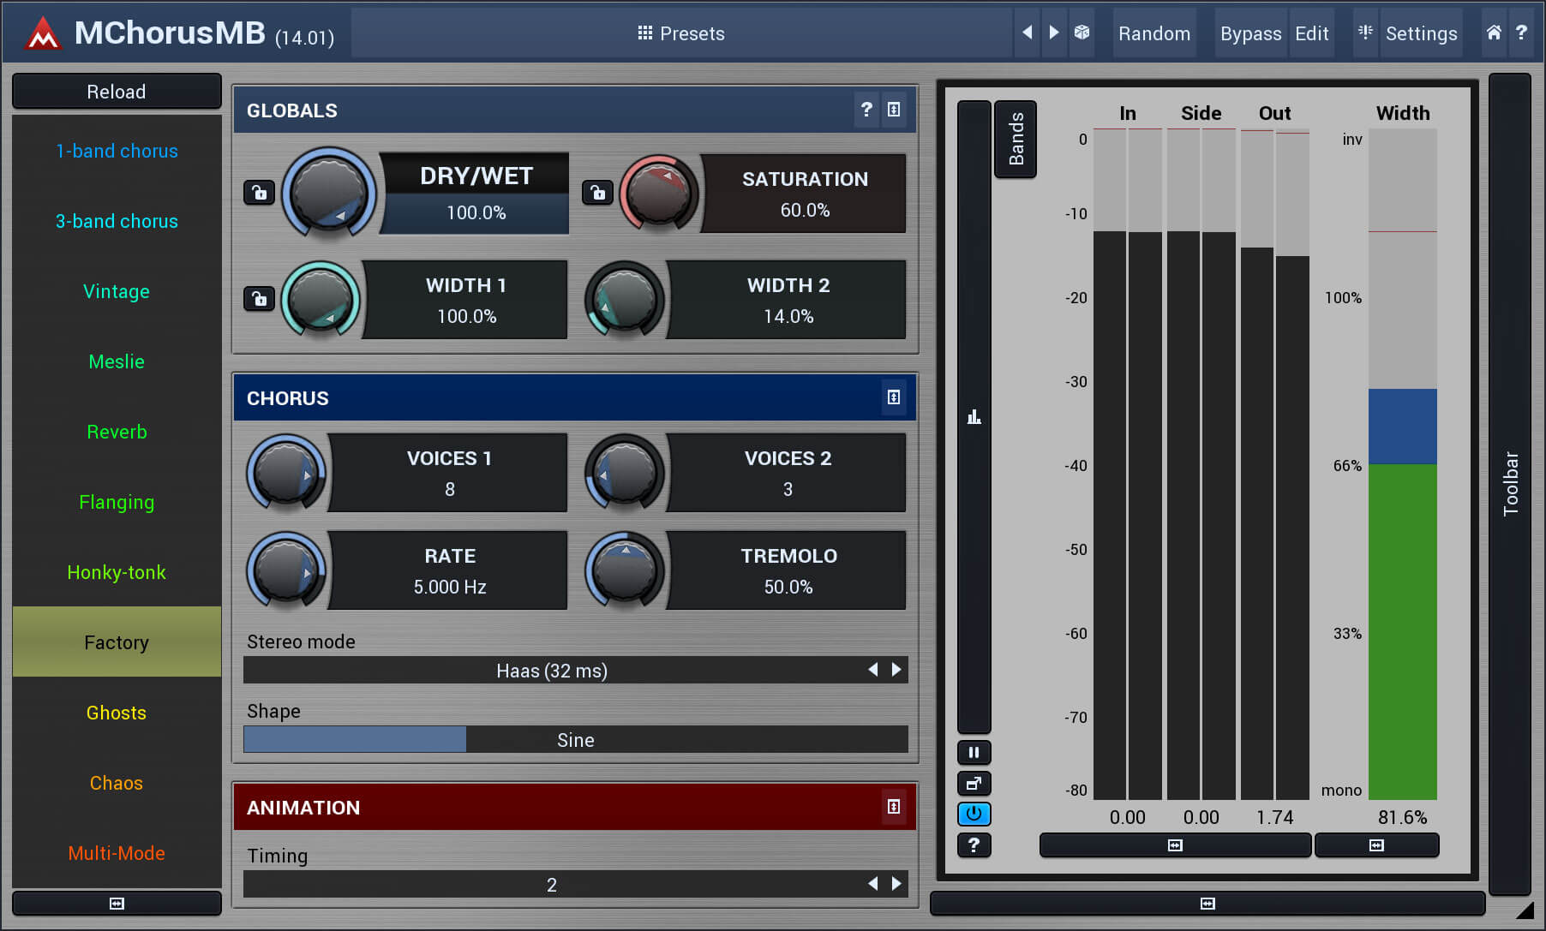Select next Timing value arrow
The image size is (1546, 931).
click(896, 884)
